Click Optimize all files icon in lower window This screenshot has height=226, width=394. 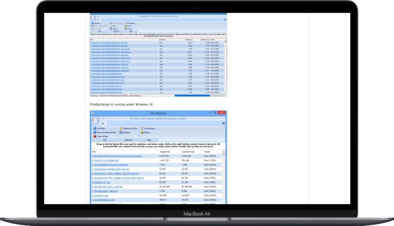(x=121, y=128)
